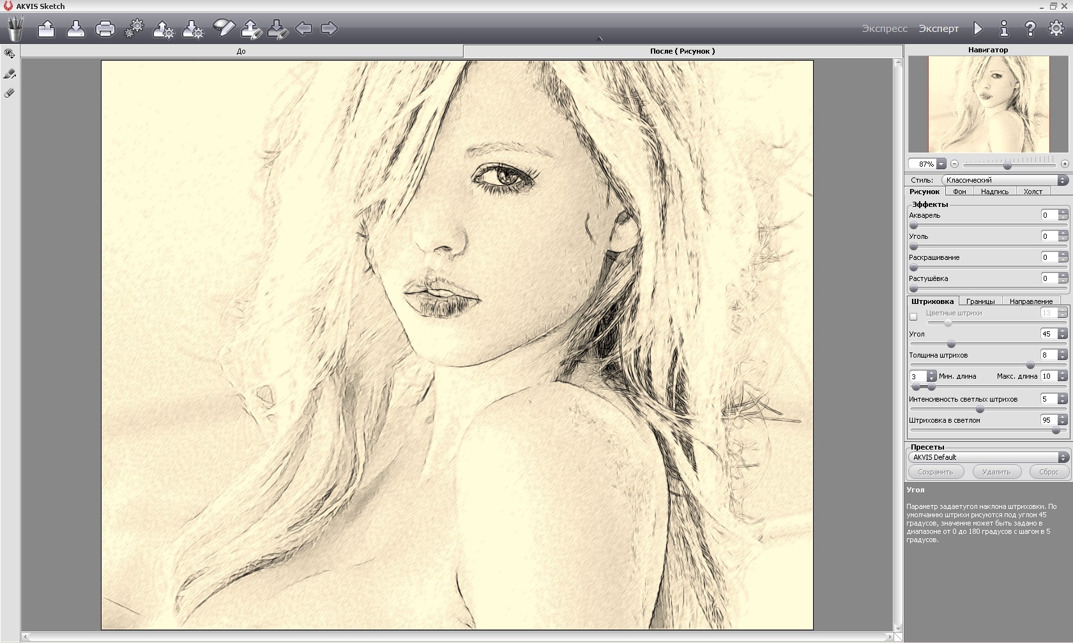Switch to Эксперт mode
This screenshot has height=643, width=1073.
tap(938, 29)
